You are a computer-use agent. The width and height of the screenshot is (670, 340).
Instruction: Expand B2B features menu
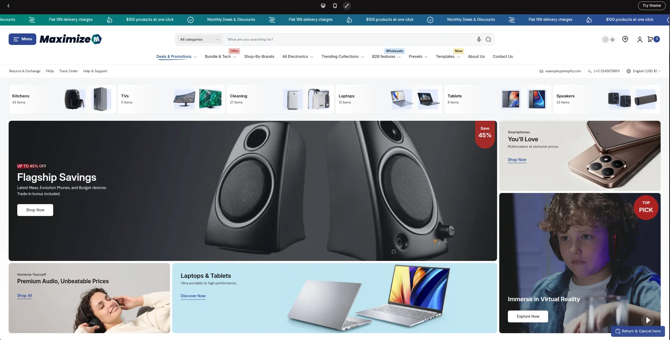point(386,57)
